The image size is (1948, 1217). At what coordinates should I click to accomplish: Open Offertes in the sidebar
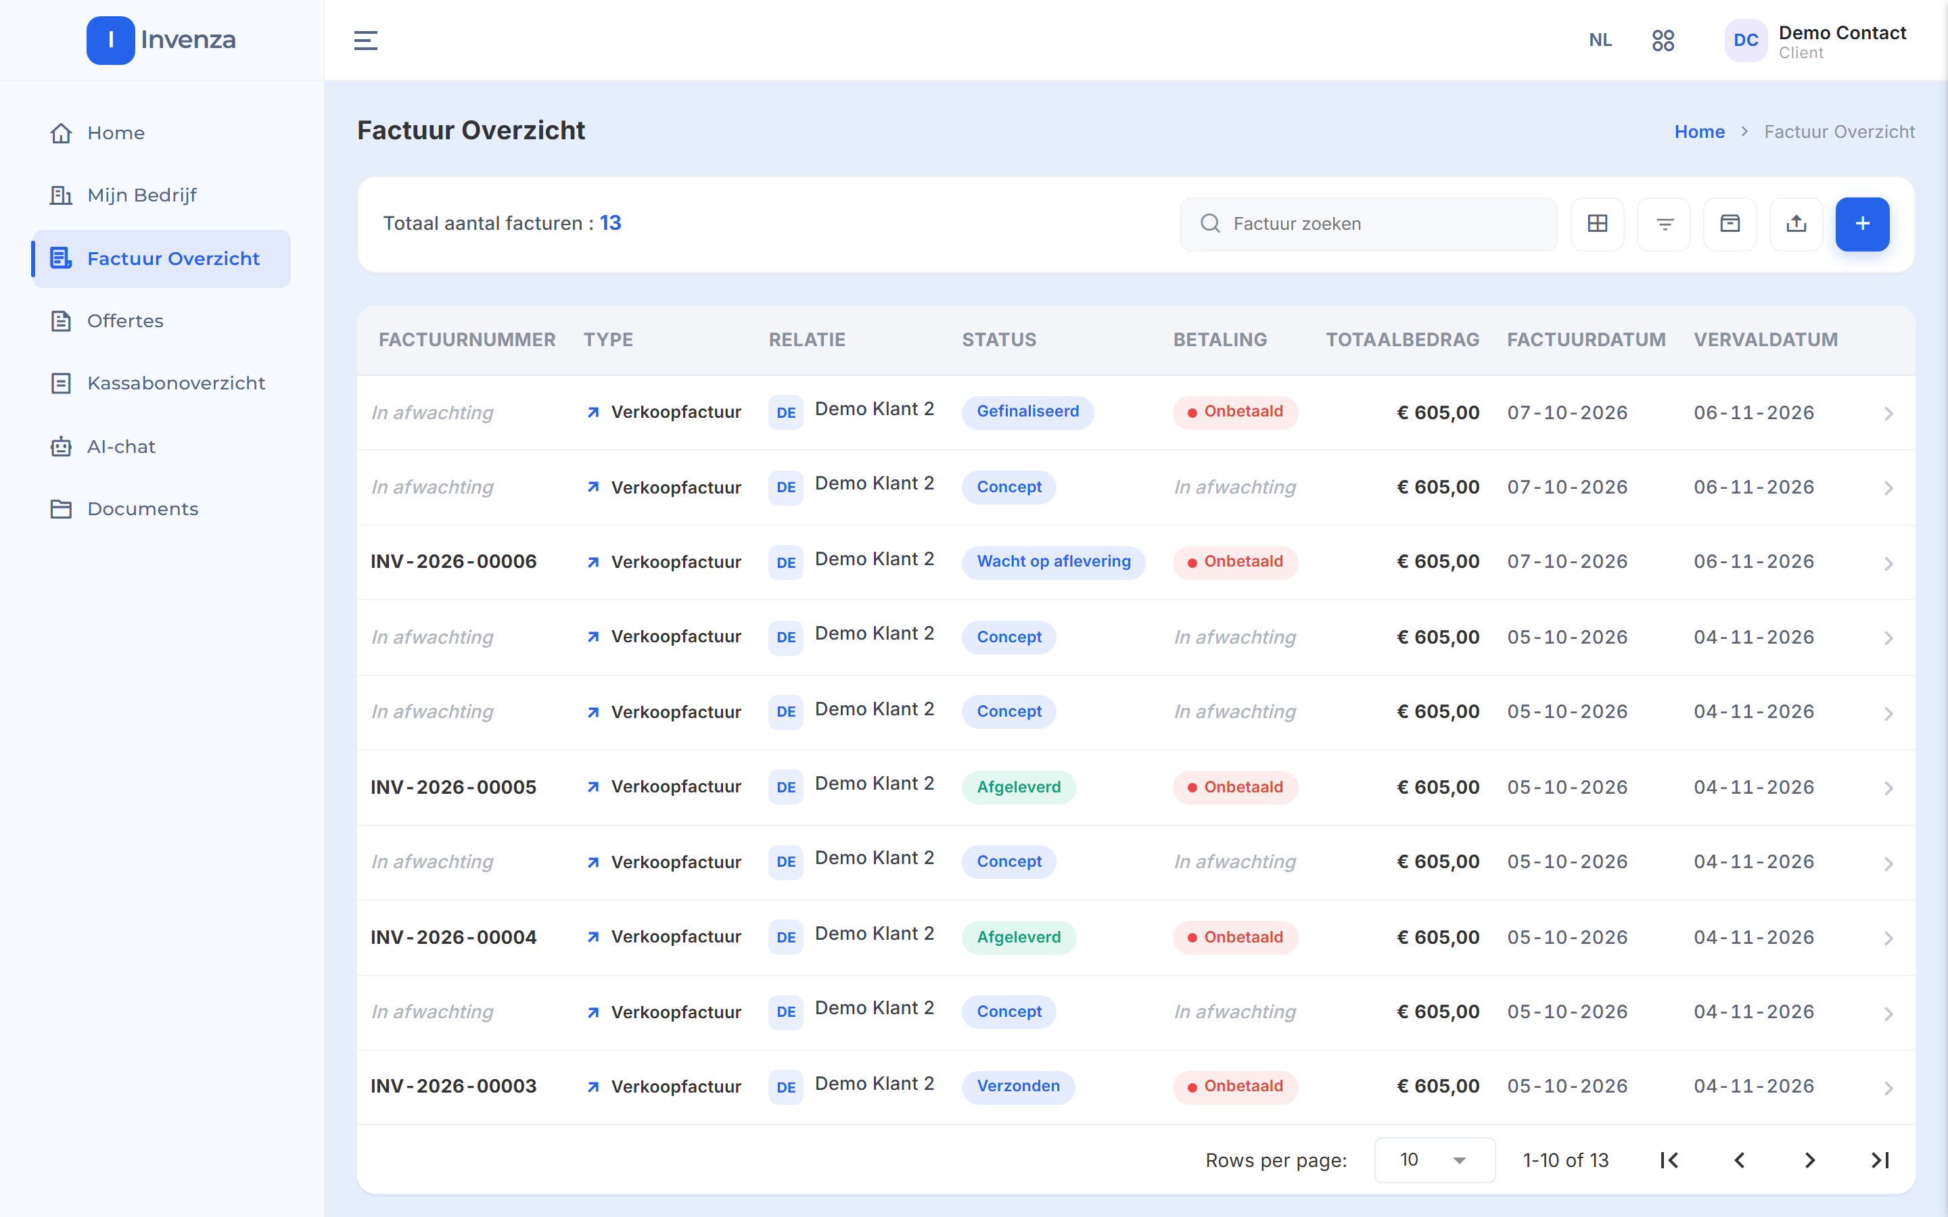pos(161,321)
